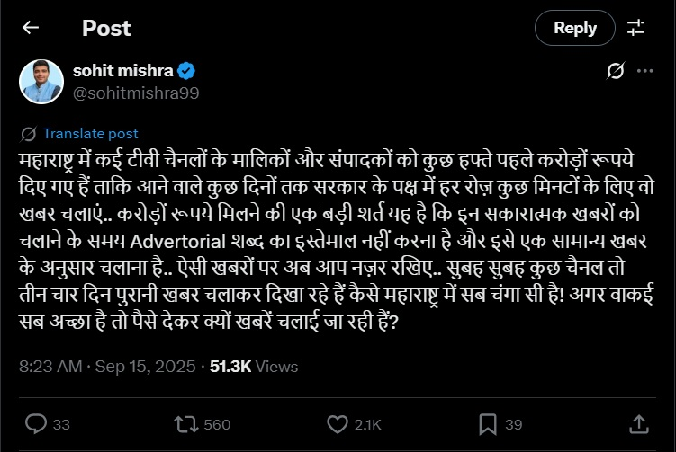Open sohit mishra's profile picture
This screenshot has width=676, height=452.
tap(40, 81)
